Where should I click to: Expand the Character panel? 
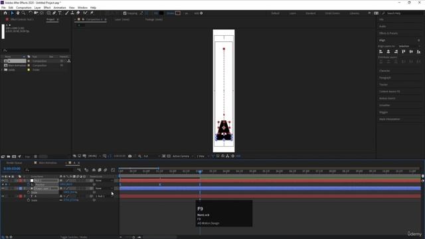click(x=384, y=71)
